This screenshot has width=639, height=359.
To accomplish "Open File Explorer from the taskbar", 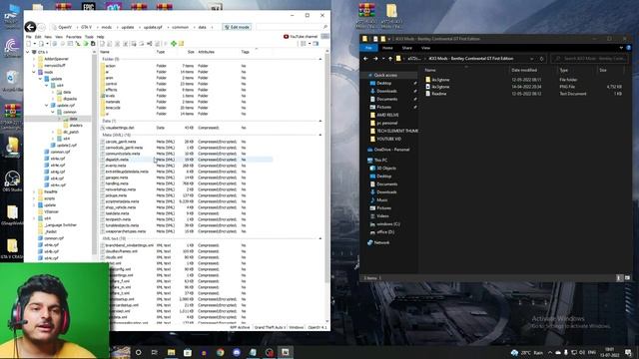I will pyautogui.click(x=171, y=352).
